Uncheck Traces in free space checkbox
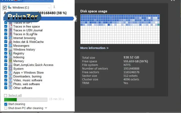 click(x=6, y=26)
